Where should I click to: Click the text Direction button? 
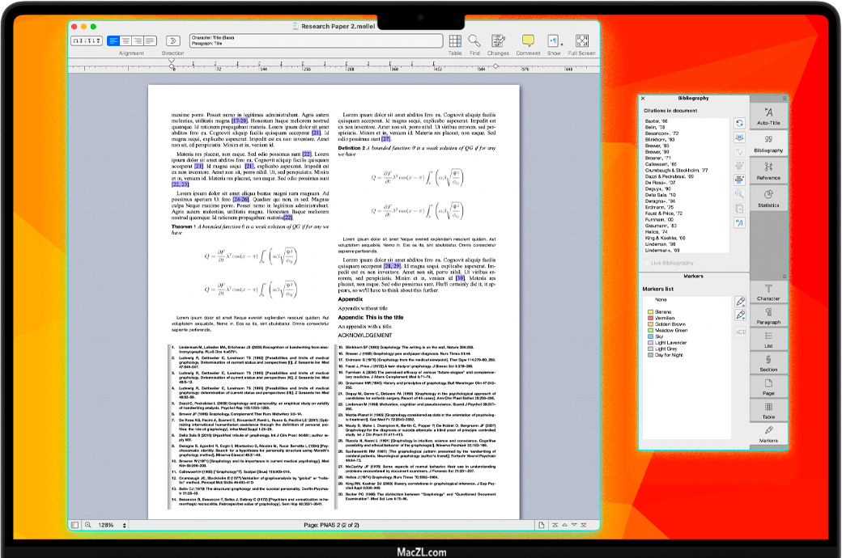pyautogui.click(x=172, y=41)
